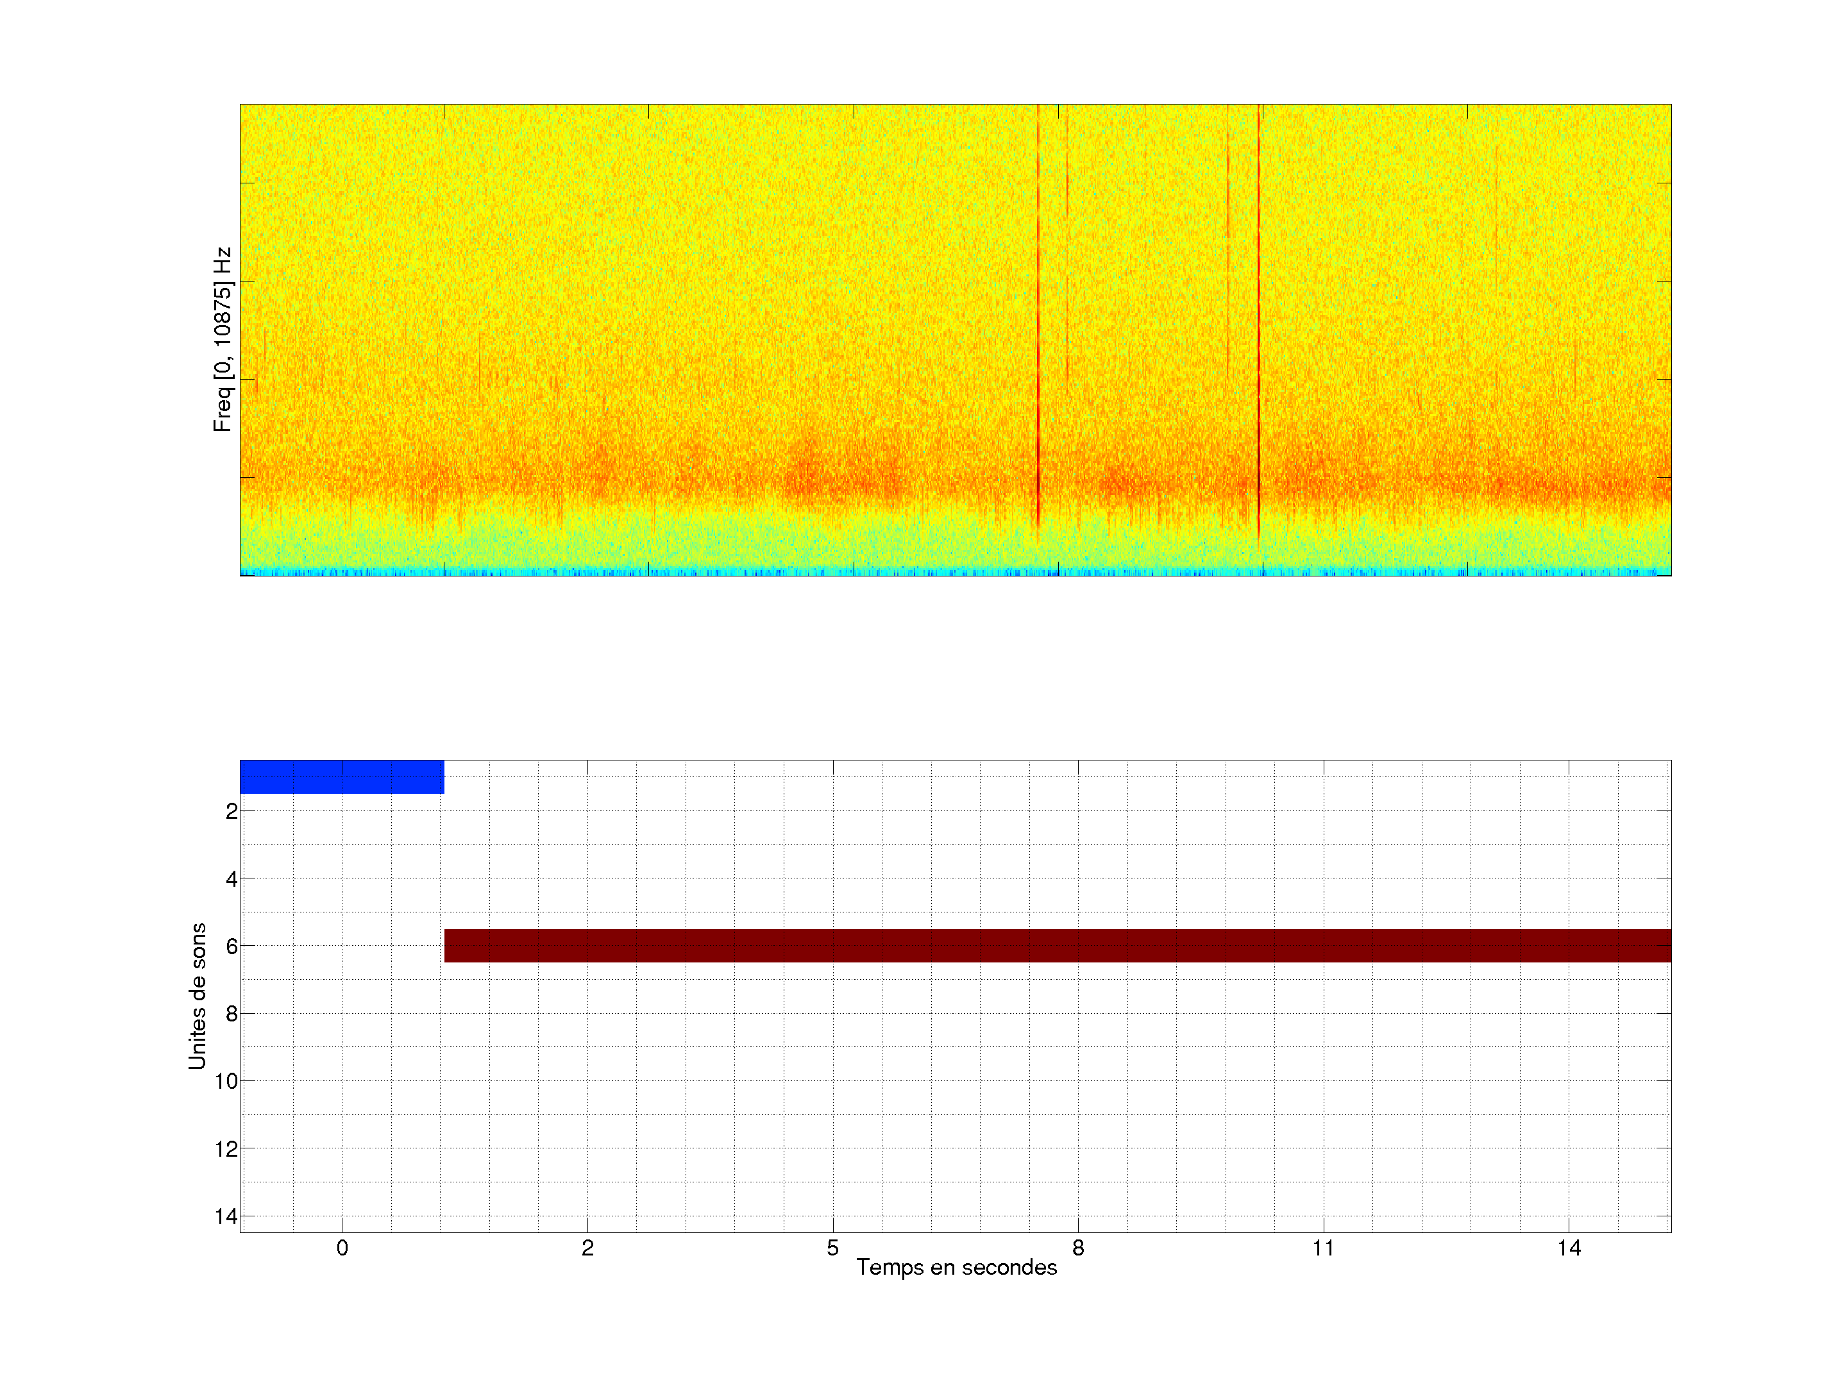The image size is (1847, 1385).
Task: Click y-axis tick label '2'
Action: 232,812
